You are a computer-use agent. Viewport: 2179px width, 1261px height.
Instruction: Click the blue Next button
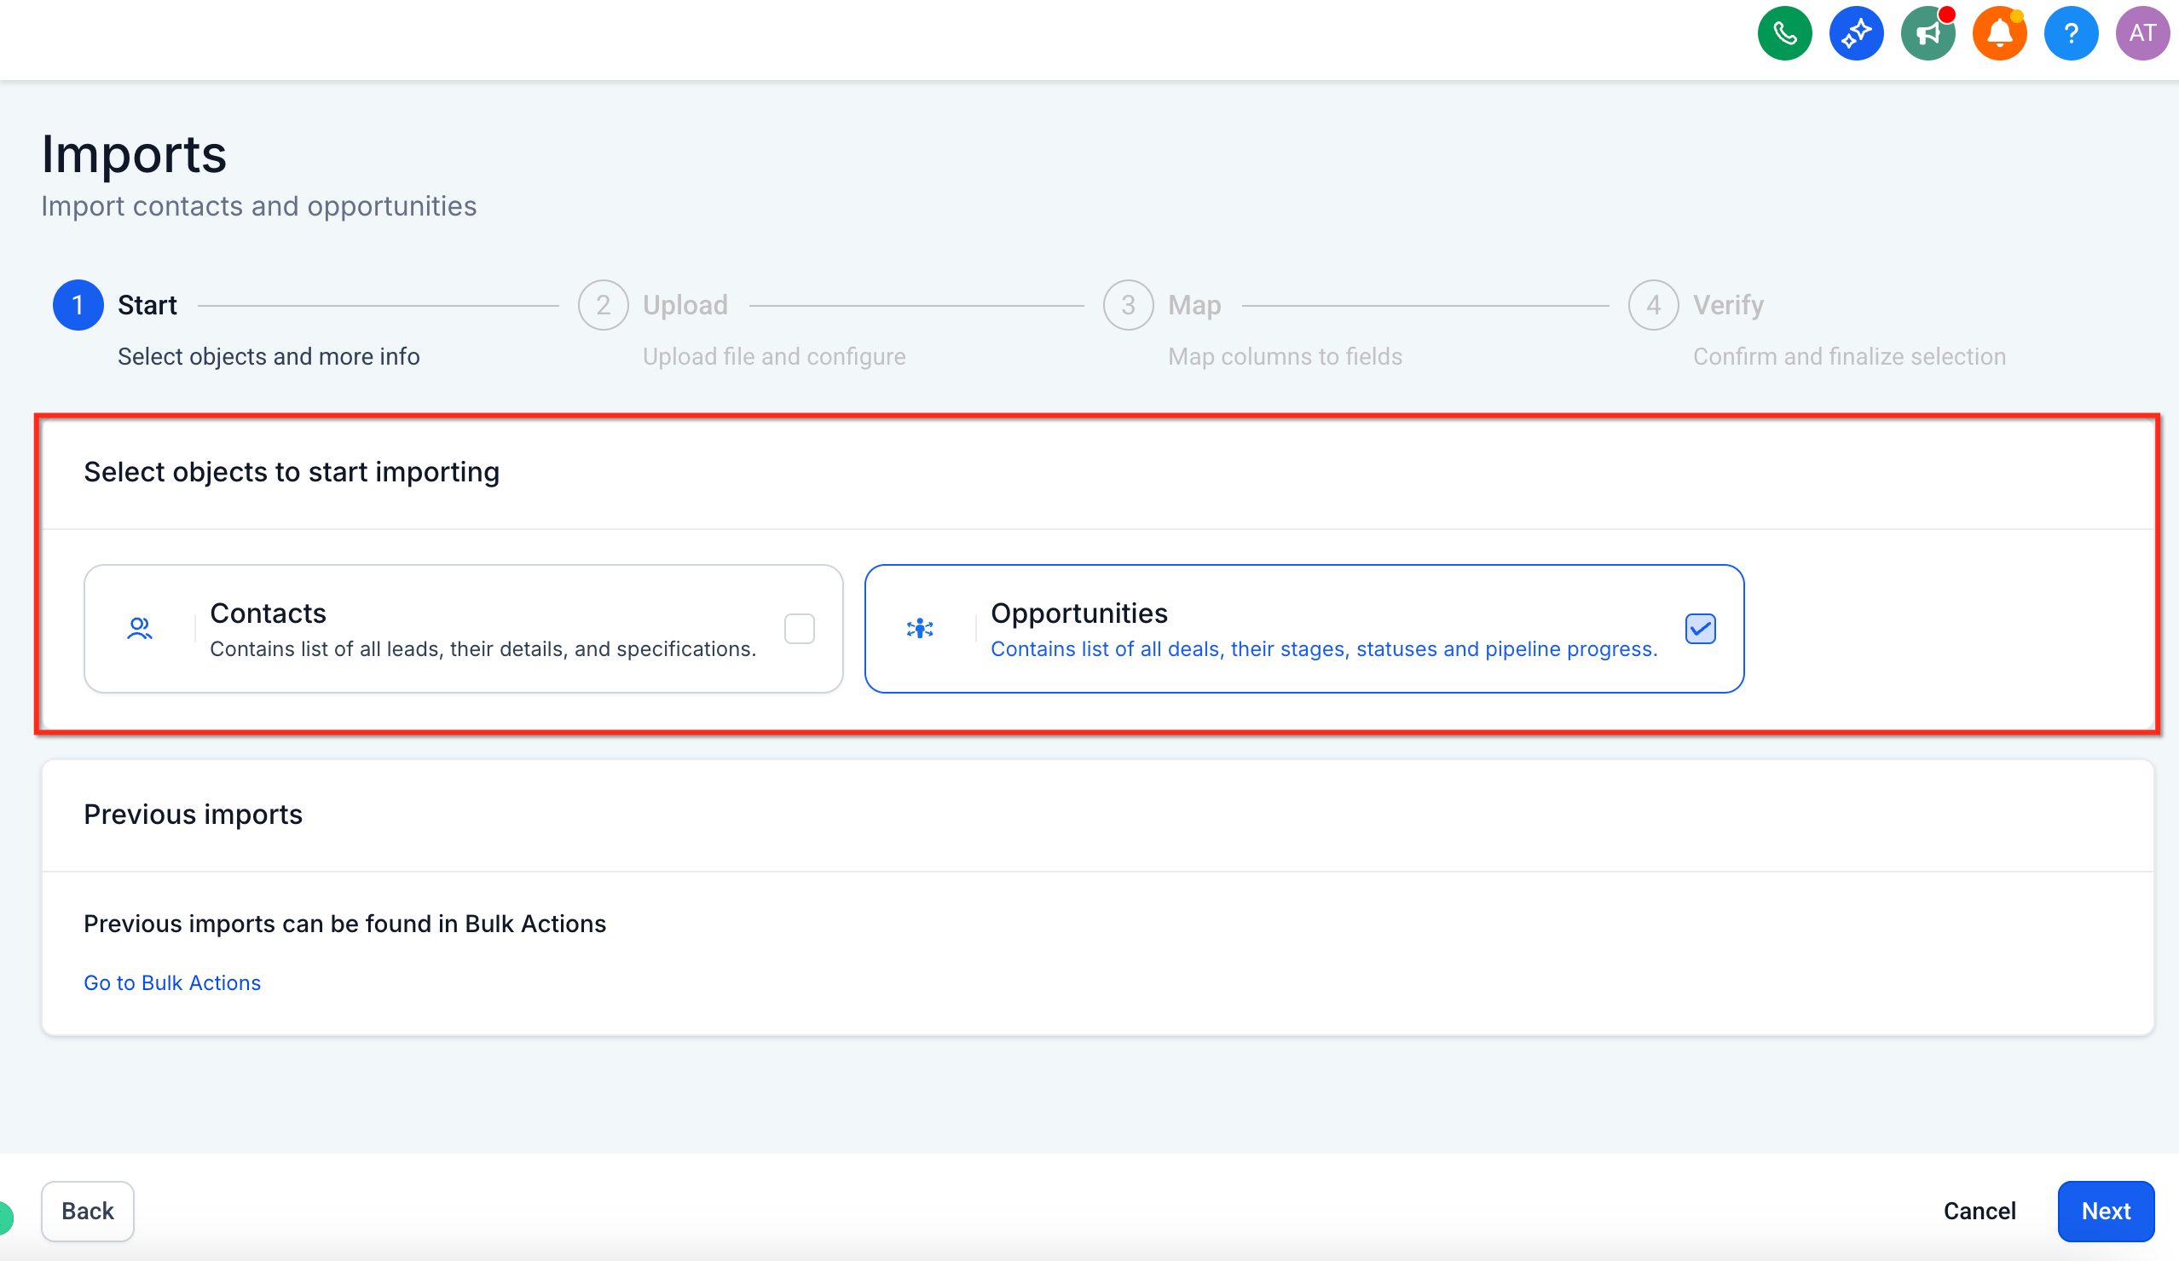[x=2106, y=1211]
